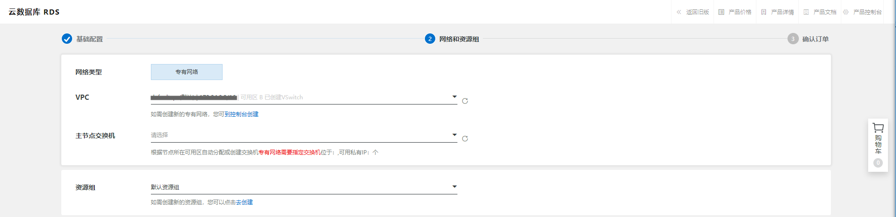The width and height of the screenshot is (896, 217).
Task: Click the refresh icon beside VPC dropdown
Action: click(x=465, y=101)
